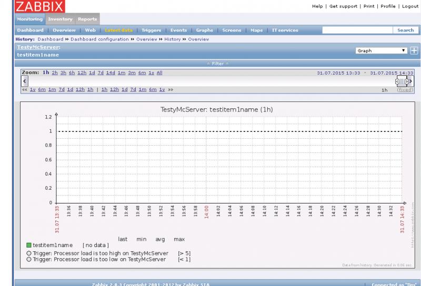Viewport: 421px width, 286px height.
Task: Open the Inventory tab
Action: coord(59,19)
